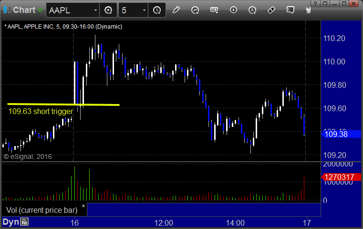Viewport: 363px width, 229px height.
Task: Click the 109.38 current price marker
Action: (341, 134)
